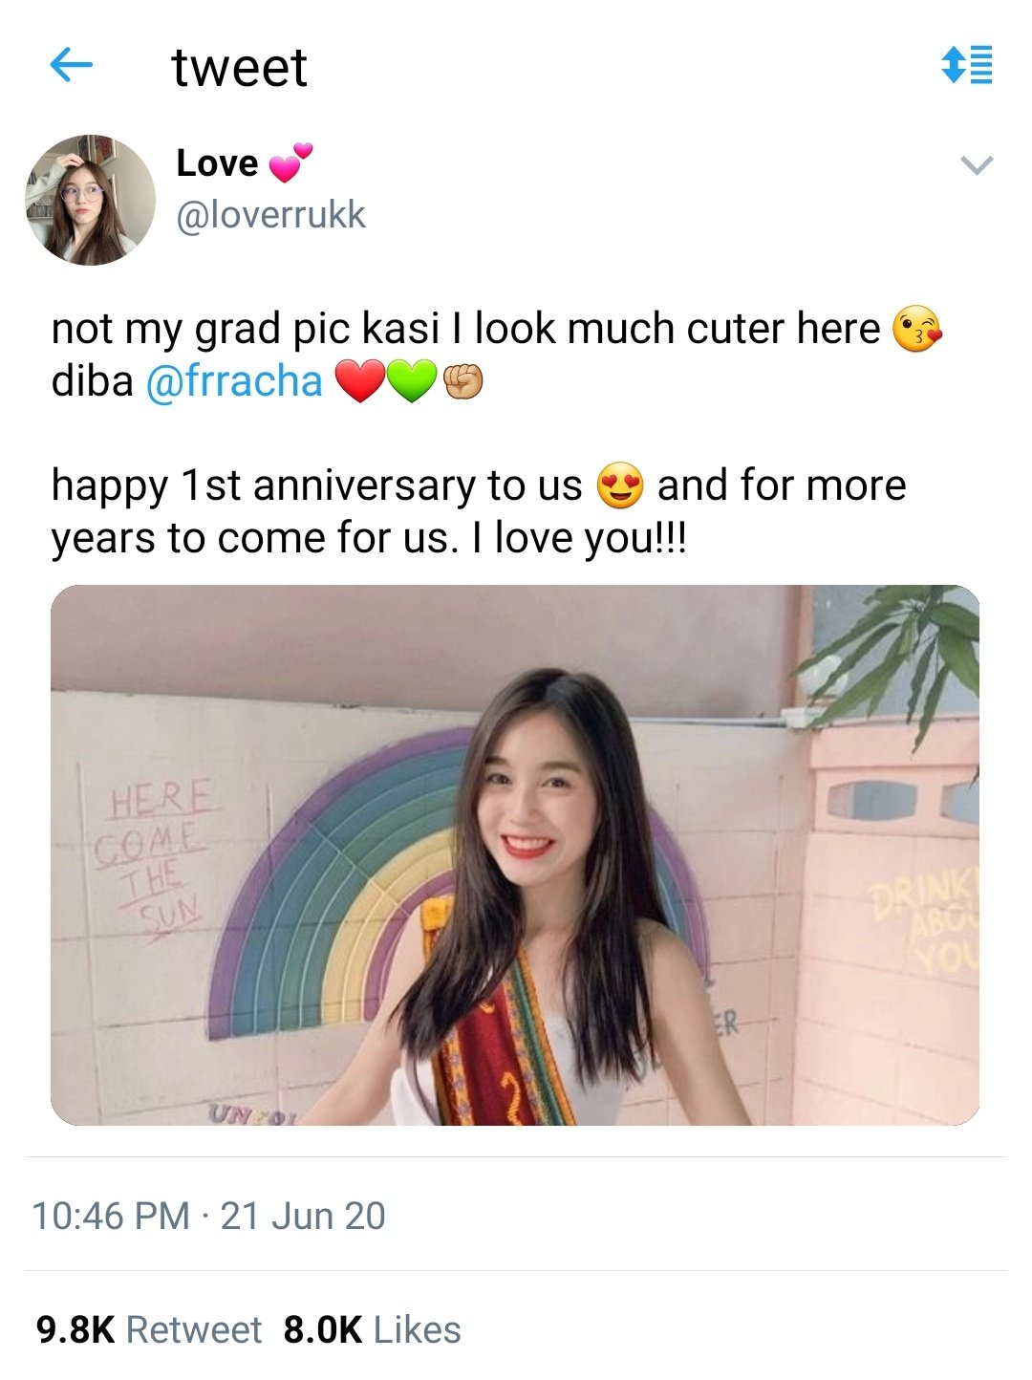
Task: Select the happy 1st anniversary text line
Action: coord(479,485)
